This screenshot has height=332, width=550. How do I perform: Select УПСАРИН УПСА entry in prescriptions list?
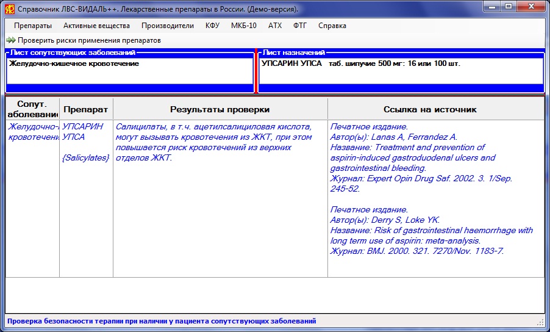pos(361,63)
